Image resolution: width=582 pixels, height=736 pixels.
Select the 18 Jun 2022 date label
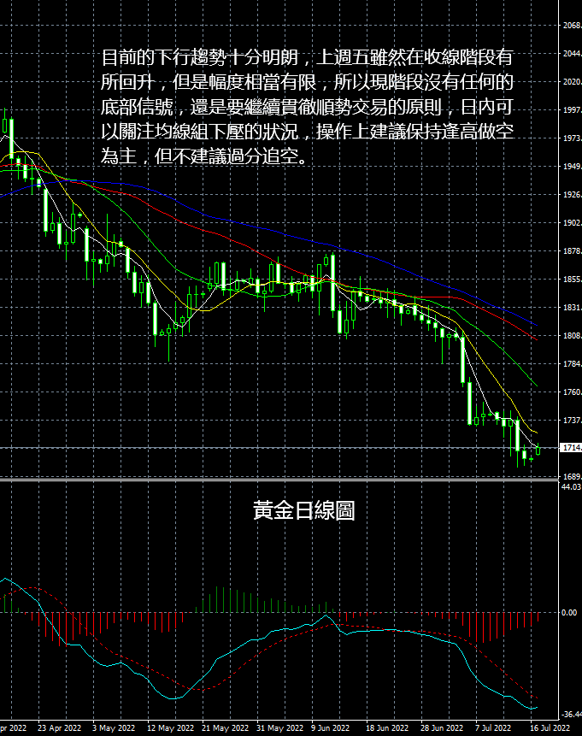click(387, 728)
